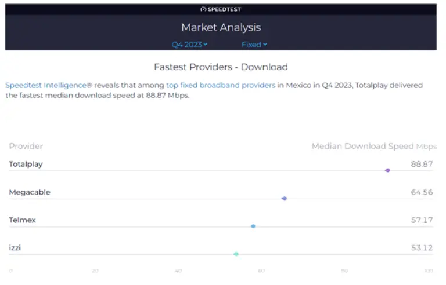Click the Provider column header

click(26, 147)
